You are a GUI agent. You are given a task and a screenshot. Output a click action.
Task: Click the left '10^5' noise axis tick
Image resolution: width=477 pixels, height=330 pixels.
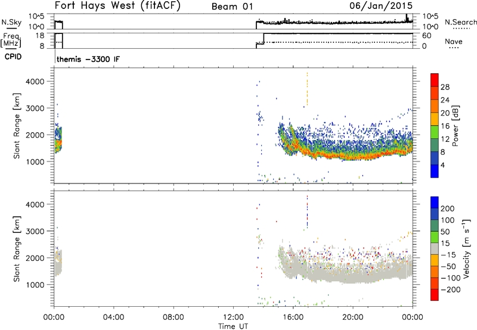36,17
